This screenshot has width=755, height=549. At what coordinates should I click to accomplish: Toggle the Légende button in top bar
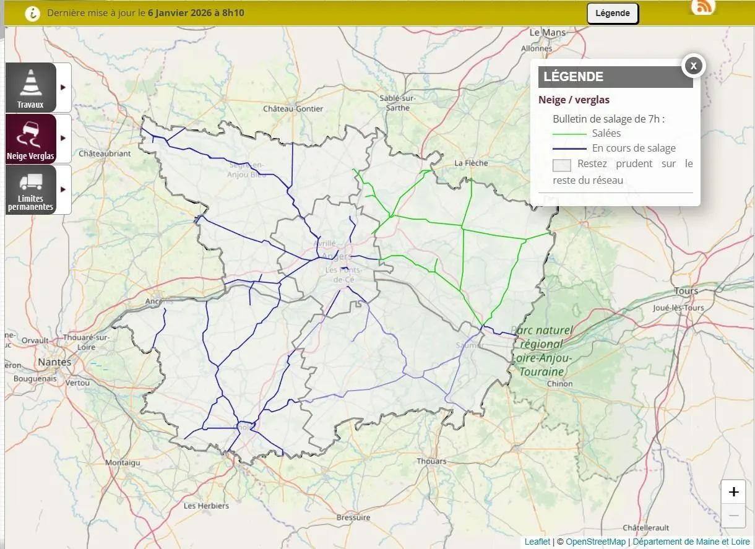coord(612,13)
